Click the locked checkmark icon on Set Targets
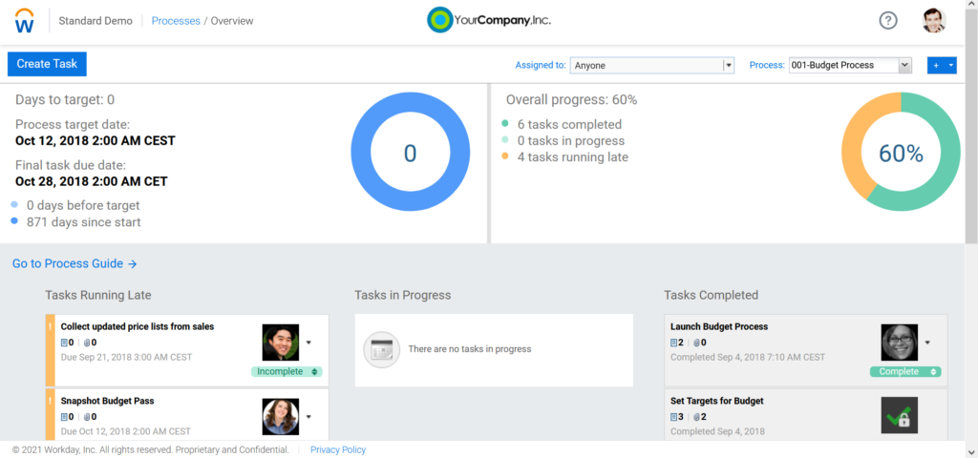The width and height of the screenshot is (978, 458). coord(899,415)
